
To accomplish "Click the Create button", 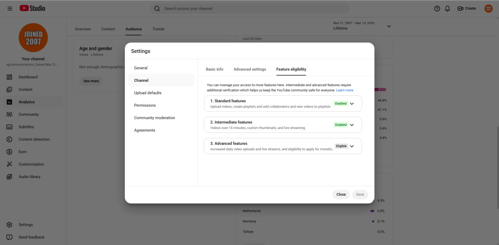I will [467, 9].
